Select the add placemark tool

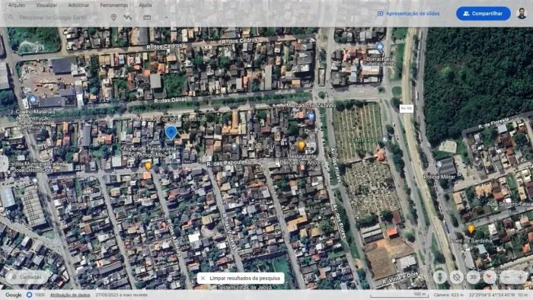click(113, 18)
